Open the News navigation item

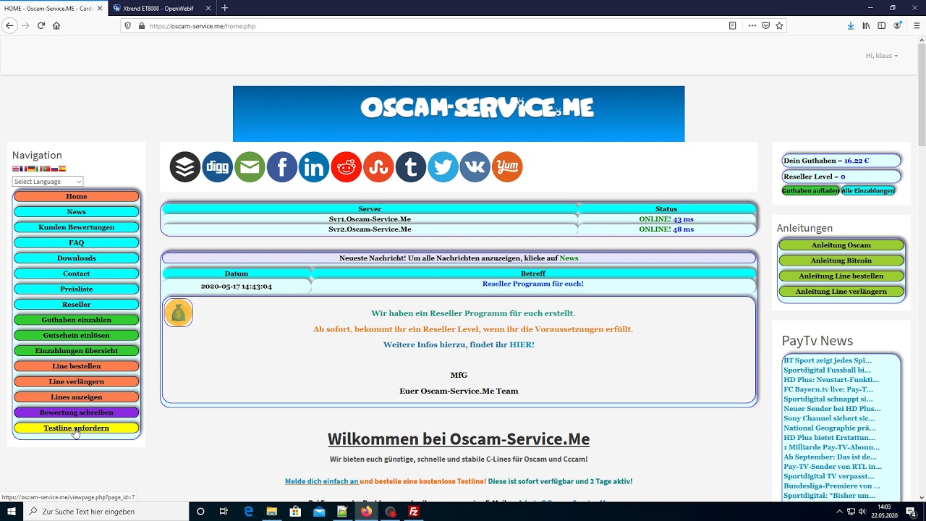click(x=77, y=212)
